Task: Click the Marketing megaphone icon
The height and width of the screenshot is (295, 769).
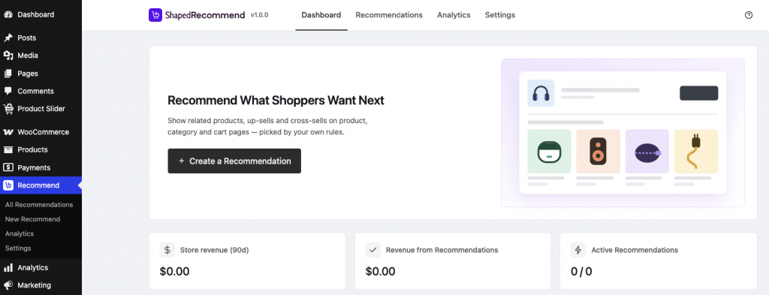Action: pyautogui.click(x=8, y=285)
